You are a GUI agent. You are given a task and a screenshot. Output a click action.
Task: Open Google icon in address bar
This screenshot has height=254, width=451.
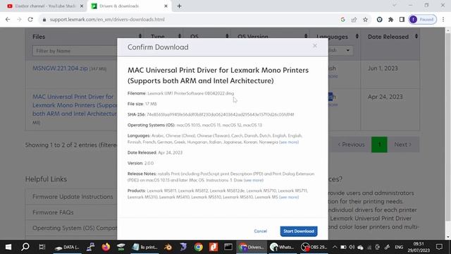tap(342, 20)
